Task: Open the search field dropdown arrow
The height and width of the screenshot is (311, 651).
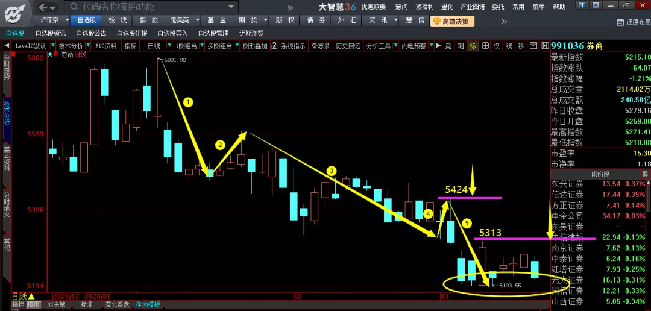Action: [231, 7]
